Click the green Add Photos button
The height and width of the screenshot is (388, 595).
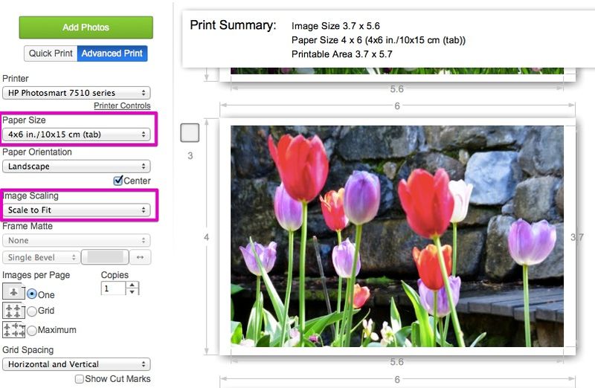(x=86, y=28)
